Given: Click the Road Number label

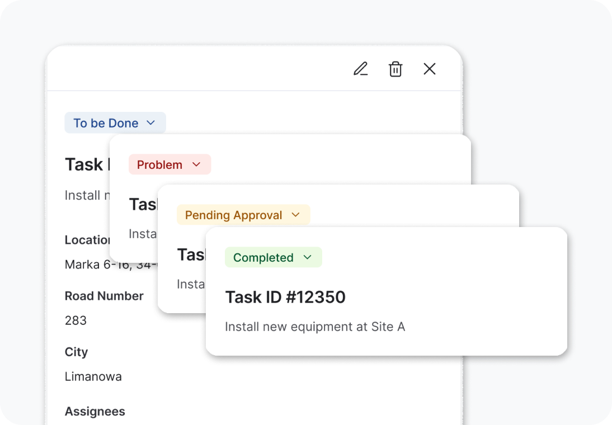Looking at the screenshot, I should pyautogui.click(x=104, y=296).
